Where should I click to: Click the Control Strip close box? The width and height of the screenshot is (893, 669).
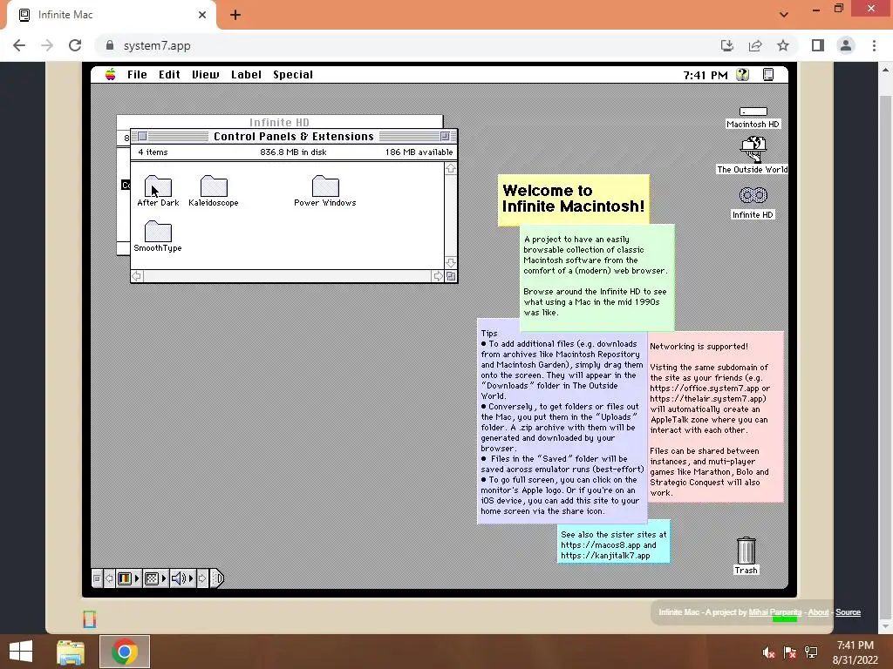click(x=96, y=578)
